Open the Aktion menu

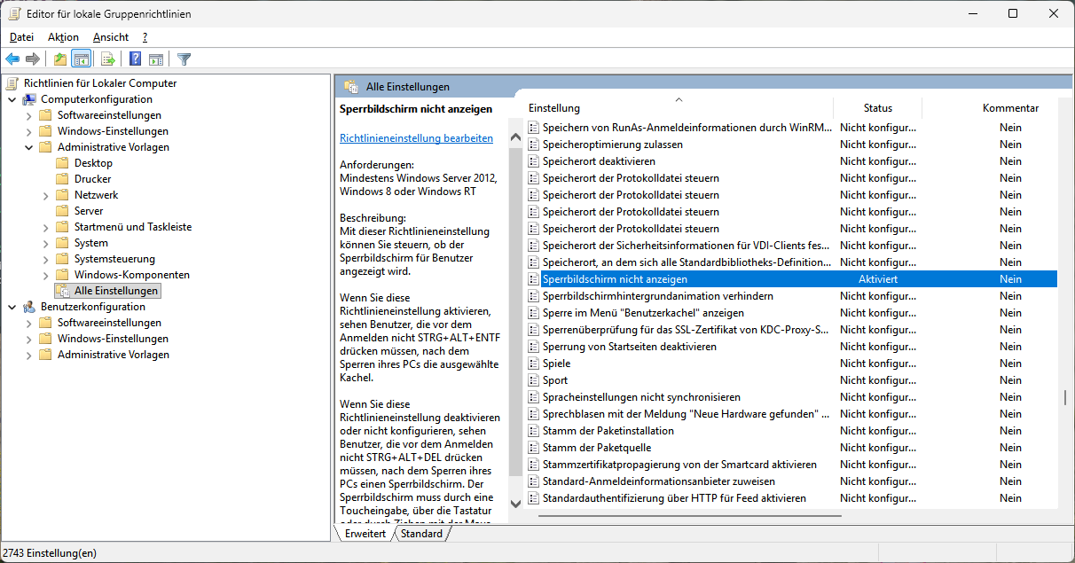(63, 37)
